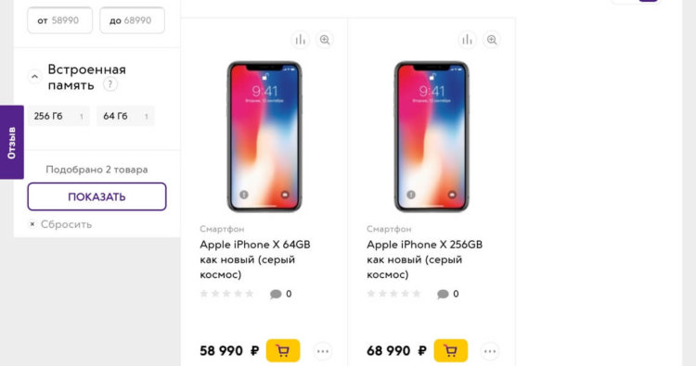Image resolution: width=696 pixels, height=366 pixels.
Task: Click compare icon on iPhone X 64GB card
Action: coord(301,40)
